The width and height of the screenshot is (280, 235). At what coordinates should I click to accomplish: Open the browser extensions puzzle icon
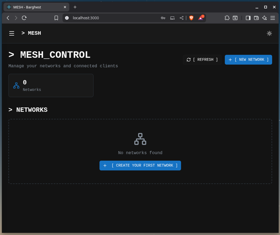click(x=227, y=18)
